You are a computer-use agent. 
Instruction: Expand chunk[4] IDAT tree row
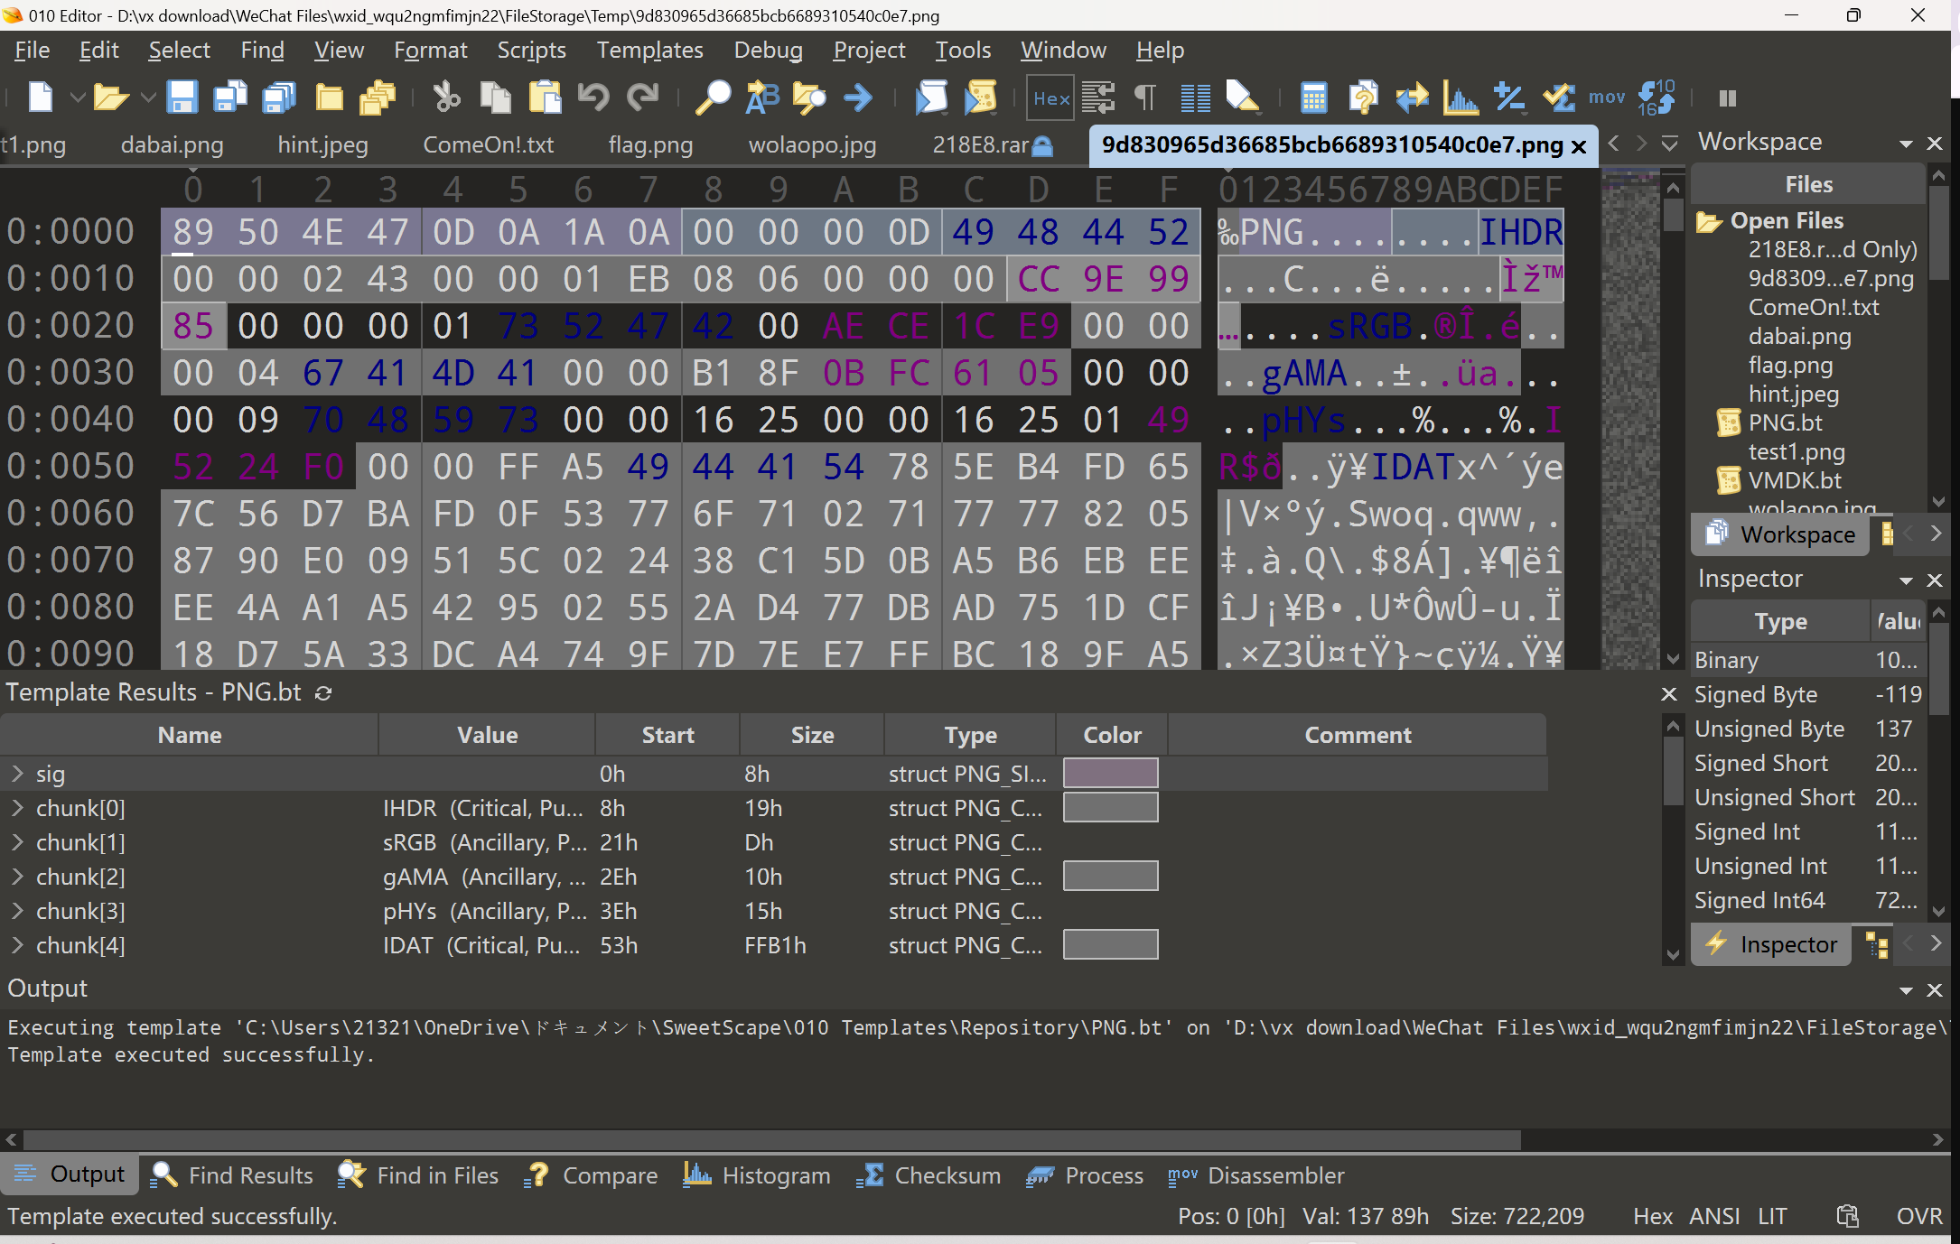[17, 945]
